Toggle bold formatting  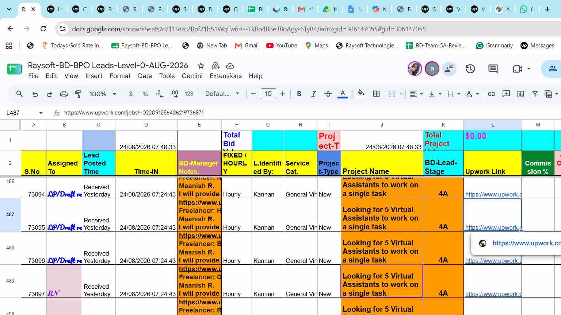point(299,94)
